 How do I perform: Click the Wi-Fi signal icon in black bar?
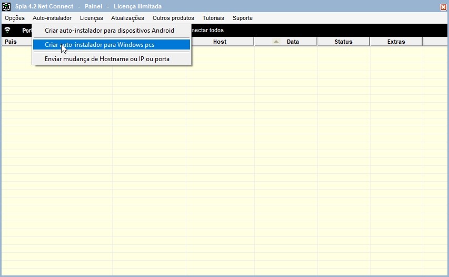[x=7, y=30]
